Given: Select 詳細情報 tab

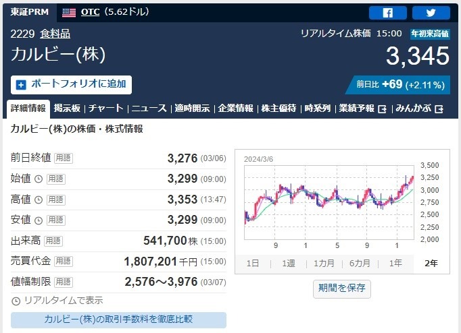Looking at the screenshot, I should click(x=28, y=109).
